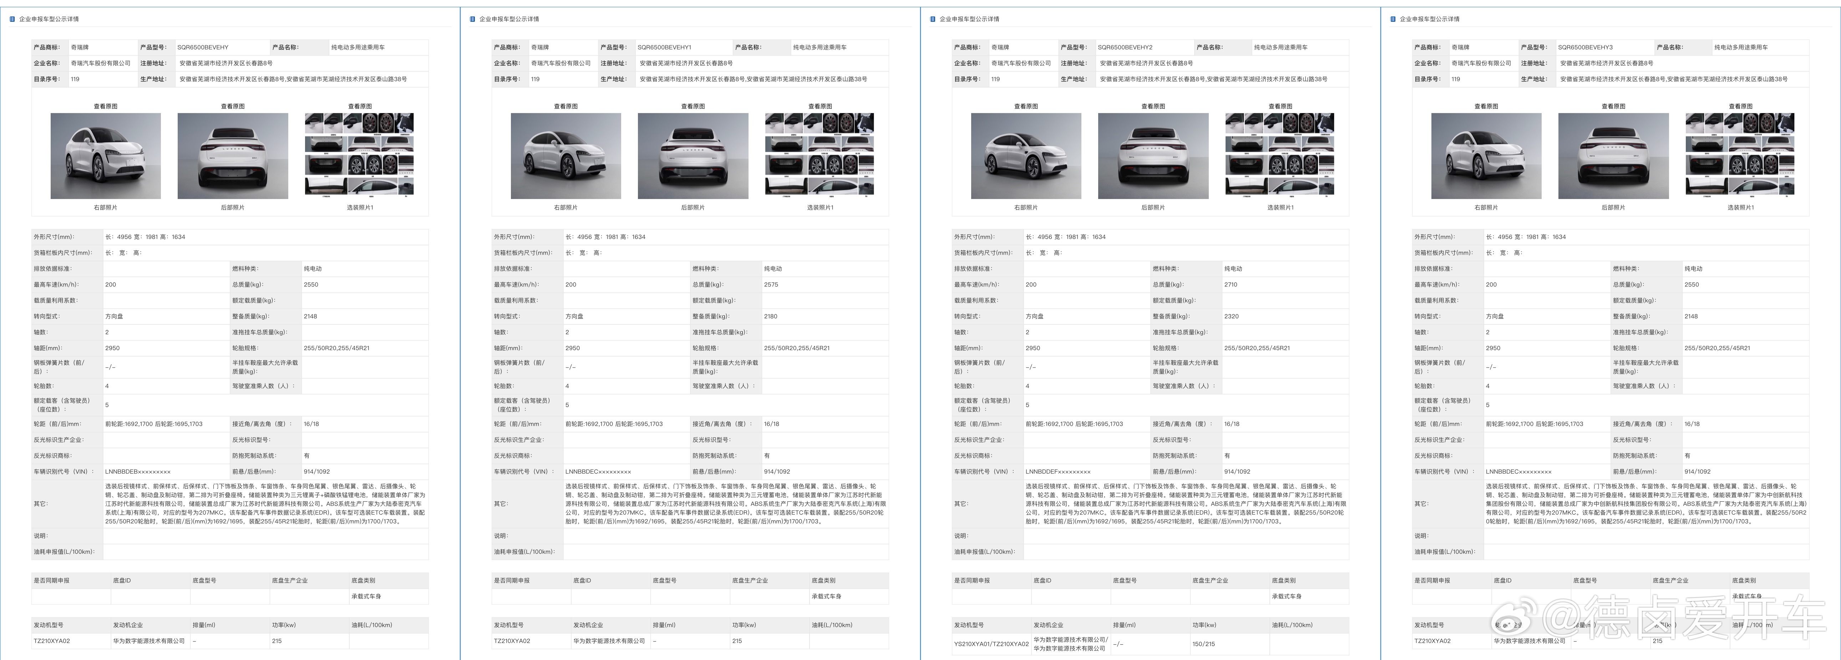The height and width of the screenshot is (660, 1841).
Task: Open 后部照片 thumbnail of SQR6500BEVEHY2 model
Action: (x=1153, y=156)
